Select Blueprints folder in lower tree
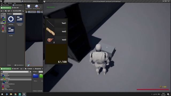Viewport: 171px width, 96px height. click(6, 75)
